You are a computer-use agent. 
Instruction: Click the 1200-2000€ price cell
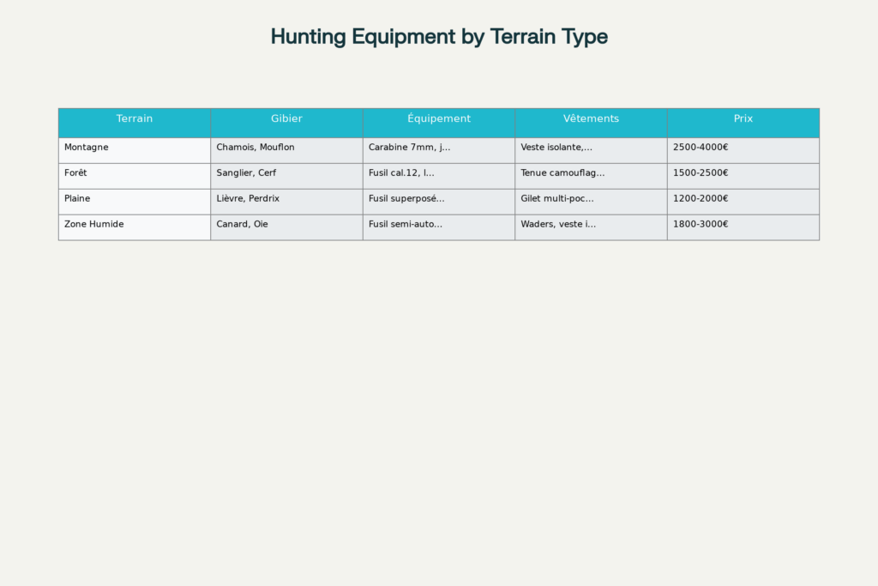(x=743, y=202)
